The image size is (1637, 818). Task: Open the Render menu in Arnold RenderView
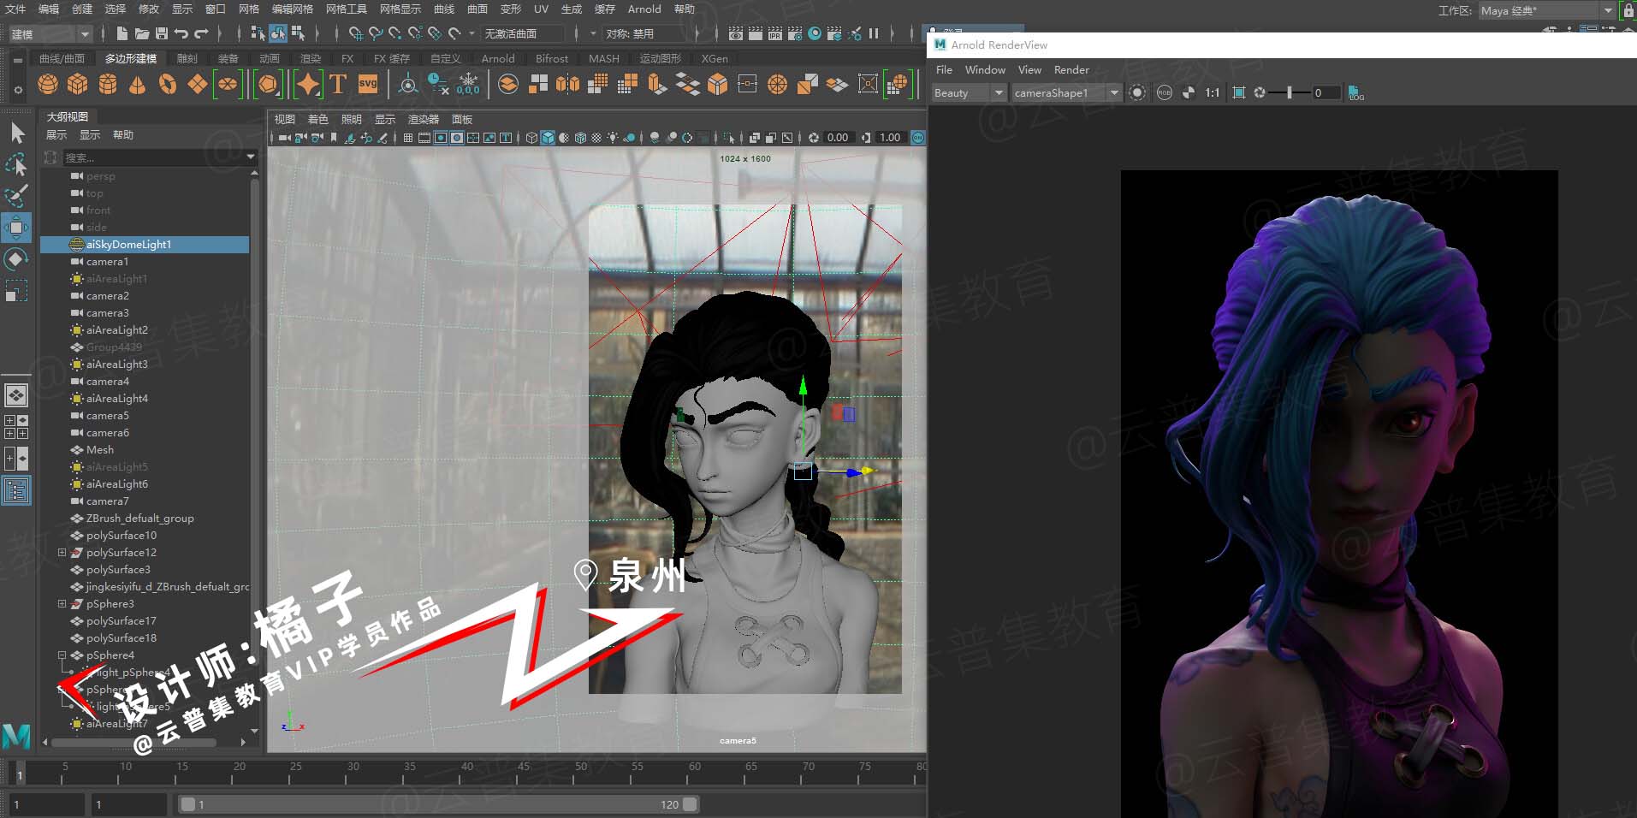click(1071, 70)
